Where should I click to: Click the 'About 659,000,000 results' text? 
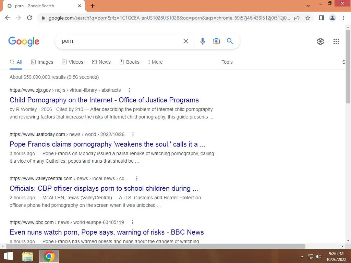coord(54,77)
